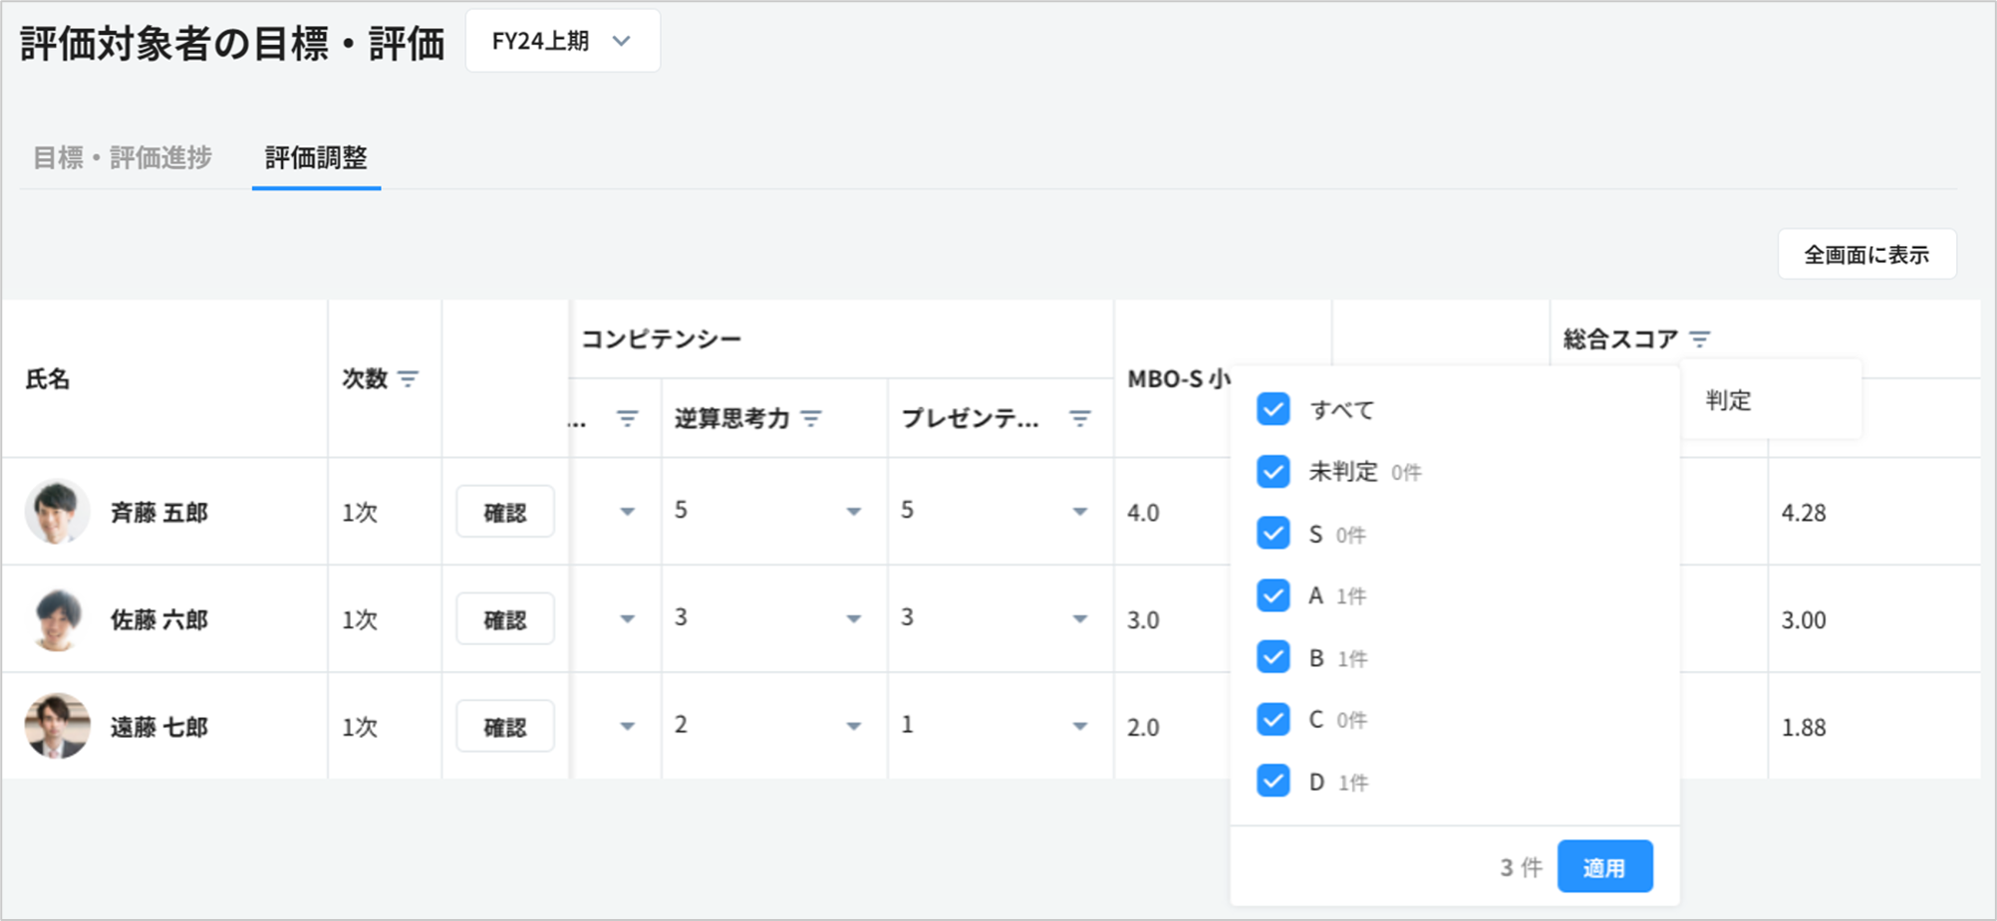This screenshot has width=1997, height=921.
Task: Open 遠藤 七郎's プレゼンテ... score dropdown
Action: pos(1079,727)
